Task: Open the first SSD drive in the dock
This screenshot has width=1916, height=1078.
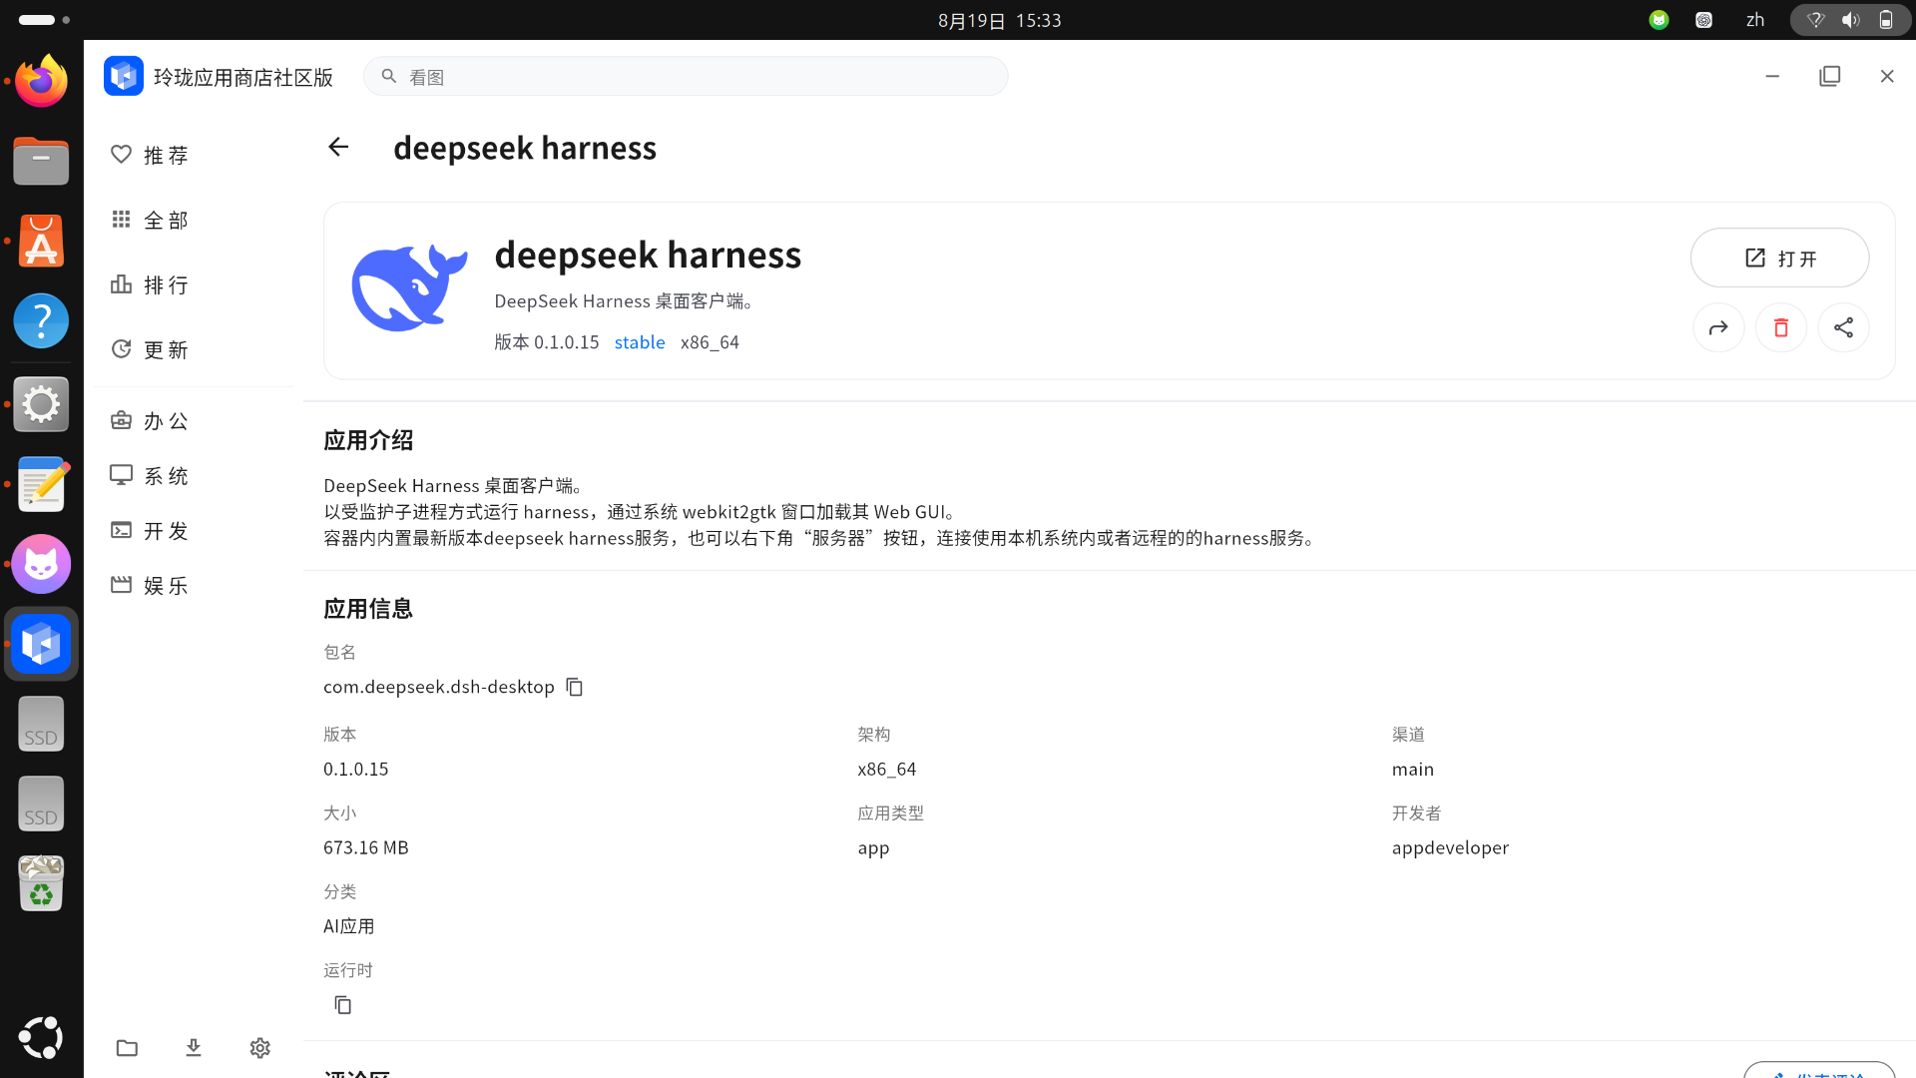Action: click(41, 724)
